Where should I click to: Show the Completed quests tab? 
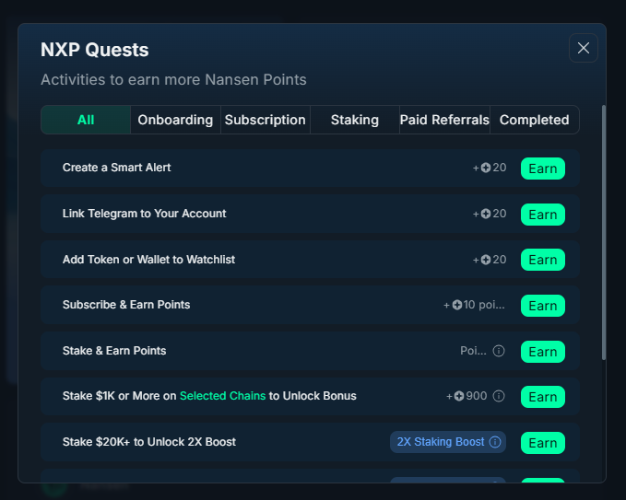click(534, 120)
